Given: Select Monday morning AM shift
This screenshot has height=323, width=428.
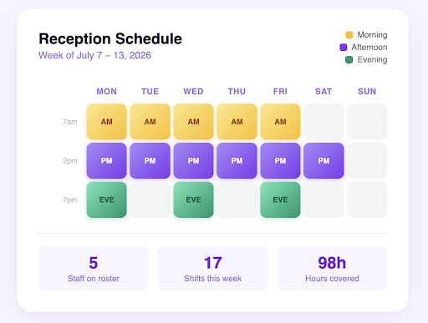Looking at the screenshot, I should [x=106, y=122].
